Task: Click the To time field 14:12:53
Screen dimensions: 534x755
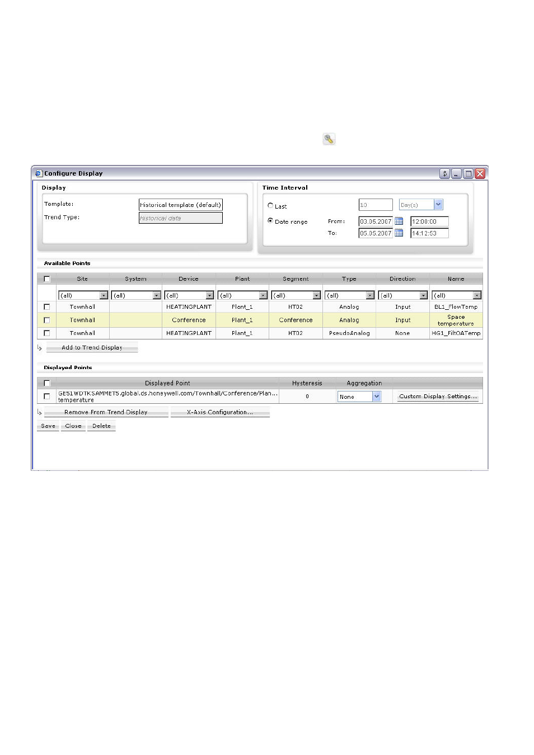Action: (x=429, y=233)
